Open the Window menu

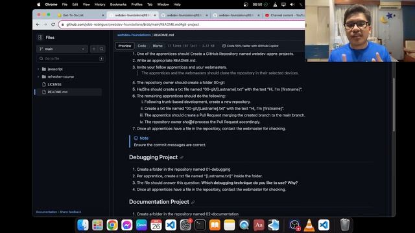coord(163,5)
